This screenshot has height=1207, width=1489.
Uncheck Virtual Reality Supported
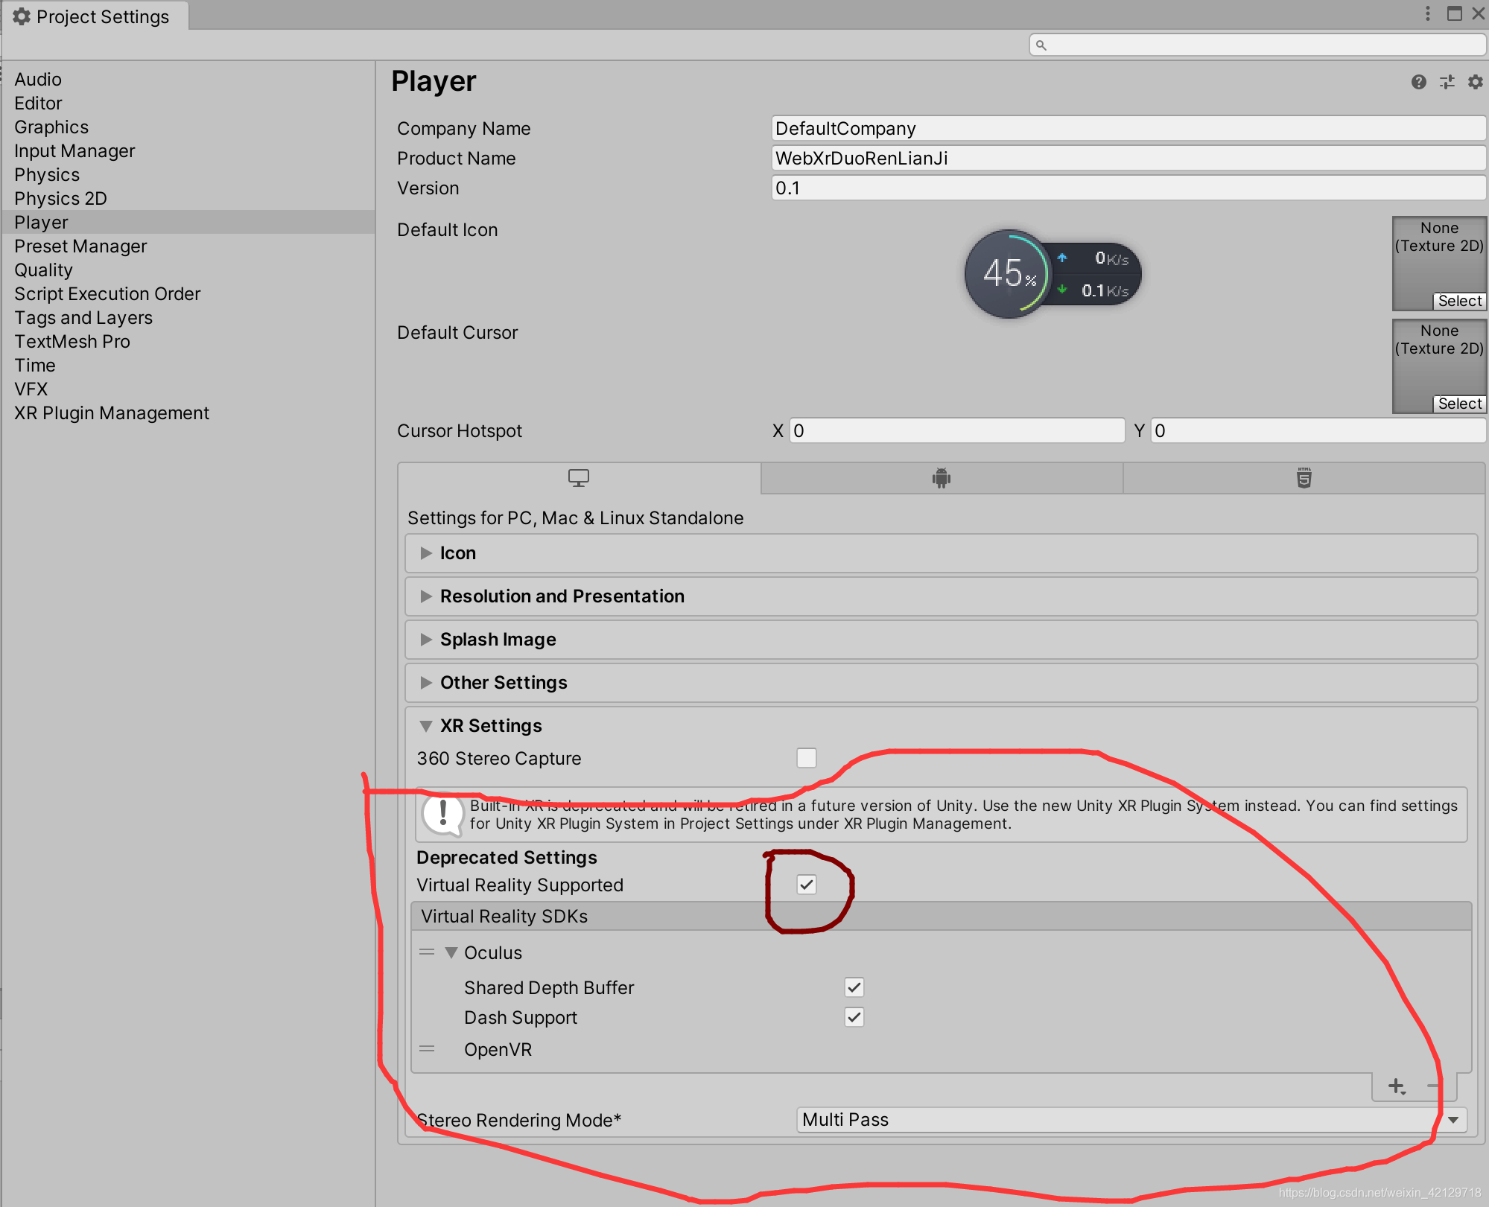click(806, 885)
